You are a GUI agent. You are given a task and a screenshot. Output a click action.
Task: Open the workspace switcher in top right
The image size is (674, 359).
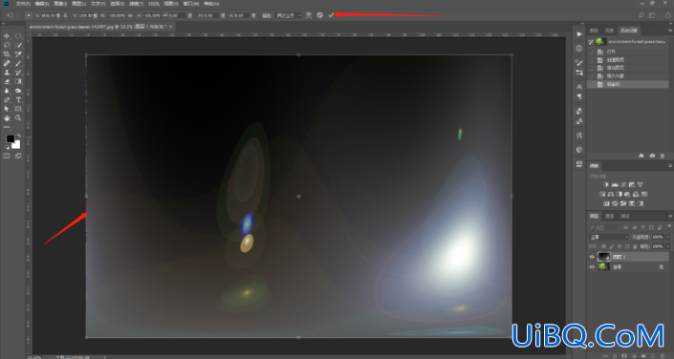(x=652, y=15)
